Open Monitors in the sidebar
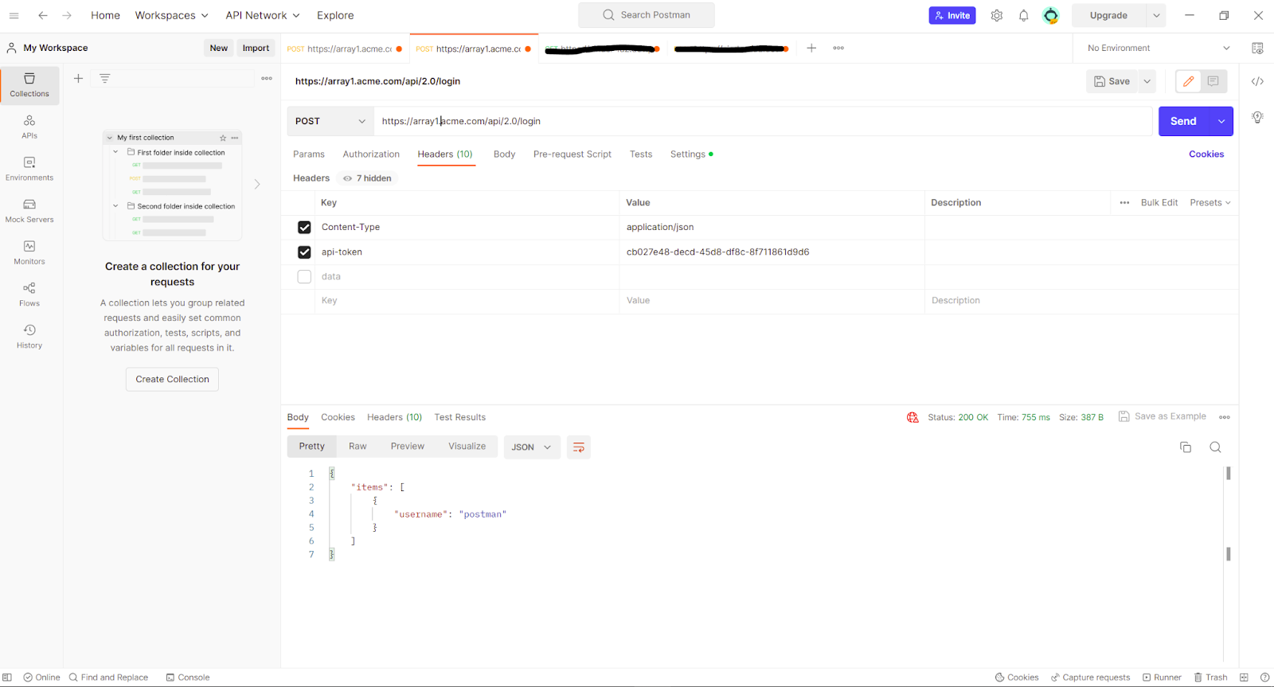The image size is (1274, 687). pyautogui.click(x=29, y=253)
